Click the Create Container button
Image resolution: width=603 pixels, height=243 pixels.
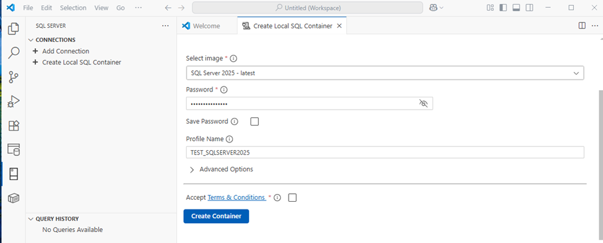tap(216, 216)
